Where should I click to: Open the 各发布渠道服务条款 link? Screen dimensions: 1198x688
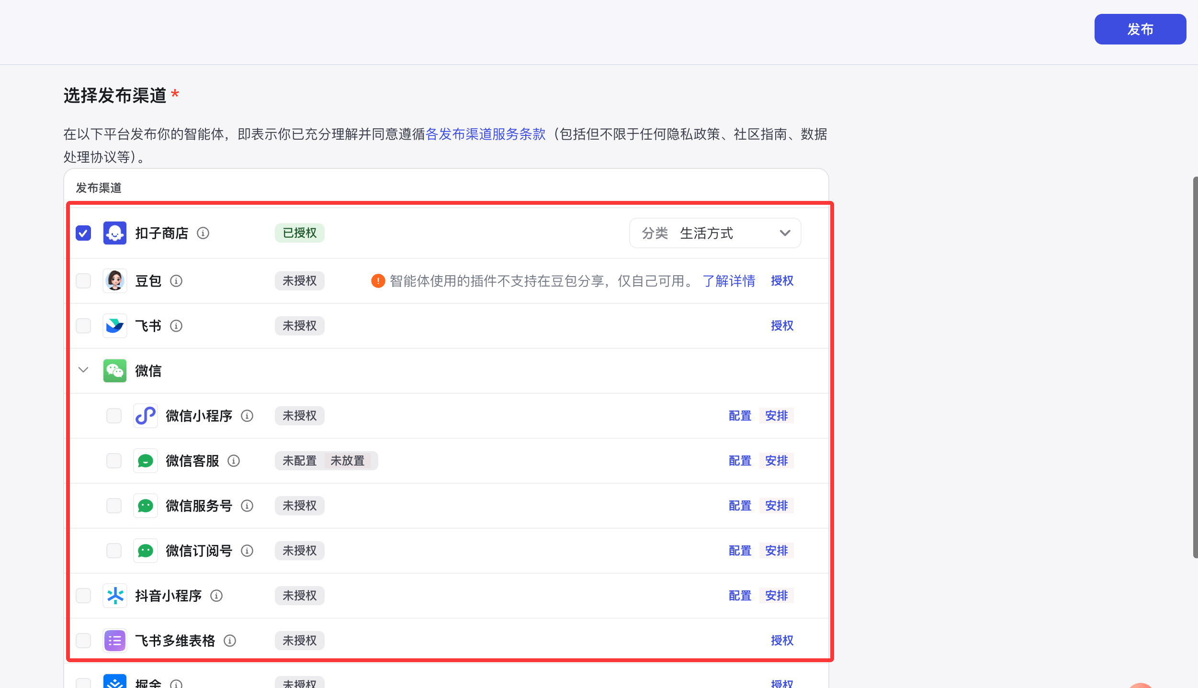pos(486,134)
